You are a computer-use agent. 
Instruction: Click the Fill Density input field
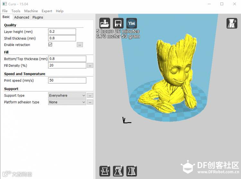pos(67,66)
